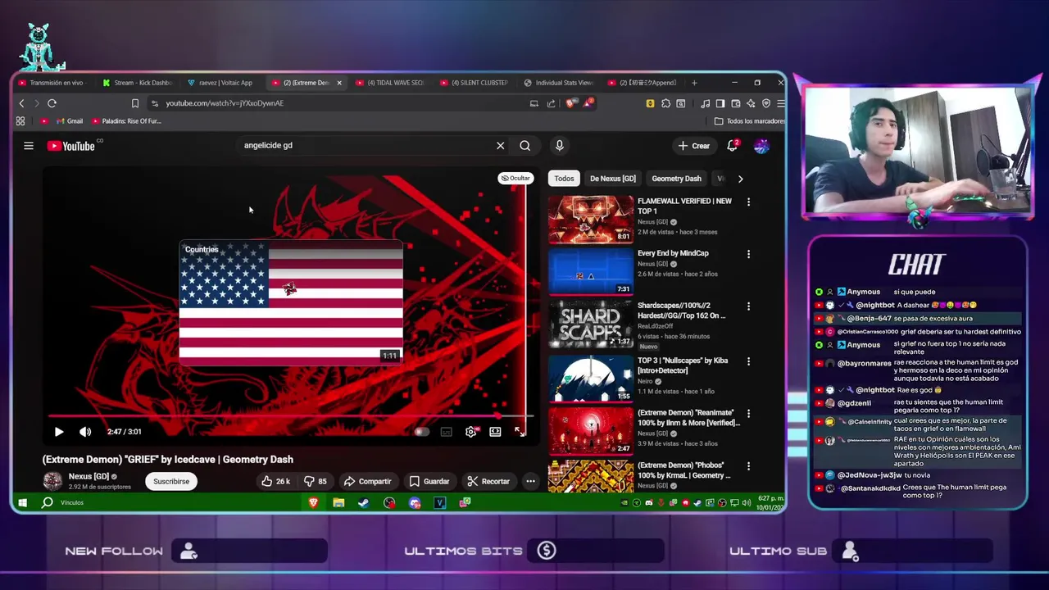Save the video with Guardar
The height and width of the screenshot is (590, 1049).
tap(429, 481)
